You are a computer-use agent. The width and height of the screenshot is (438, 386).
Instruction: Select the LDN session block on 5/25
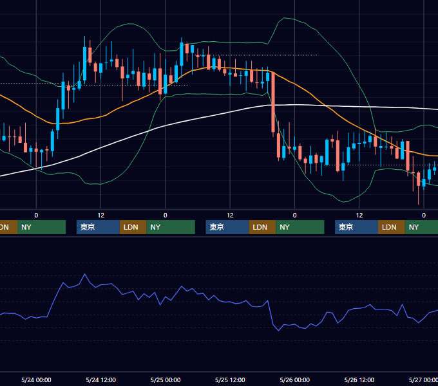click(262, 227)
